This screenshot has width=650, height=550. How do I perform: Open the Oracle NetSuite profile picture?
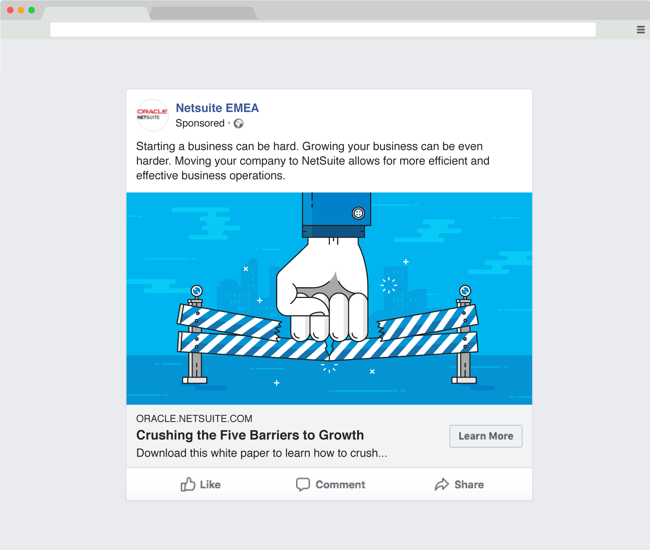152,115
